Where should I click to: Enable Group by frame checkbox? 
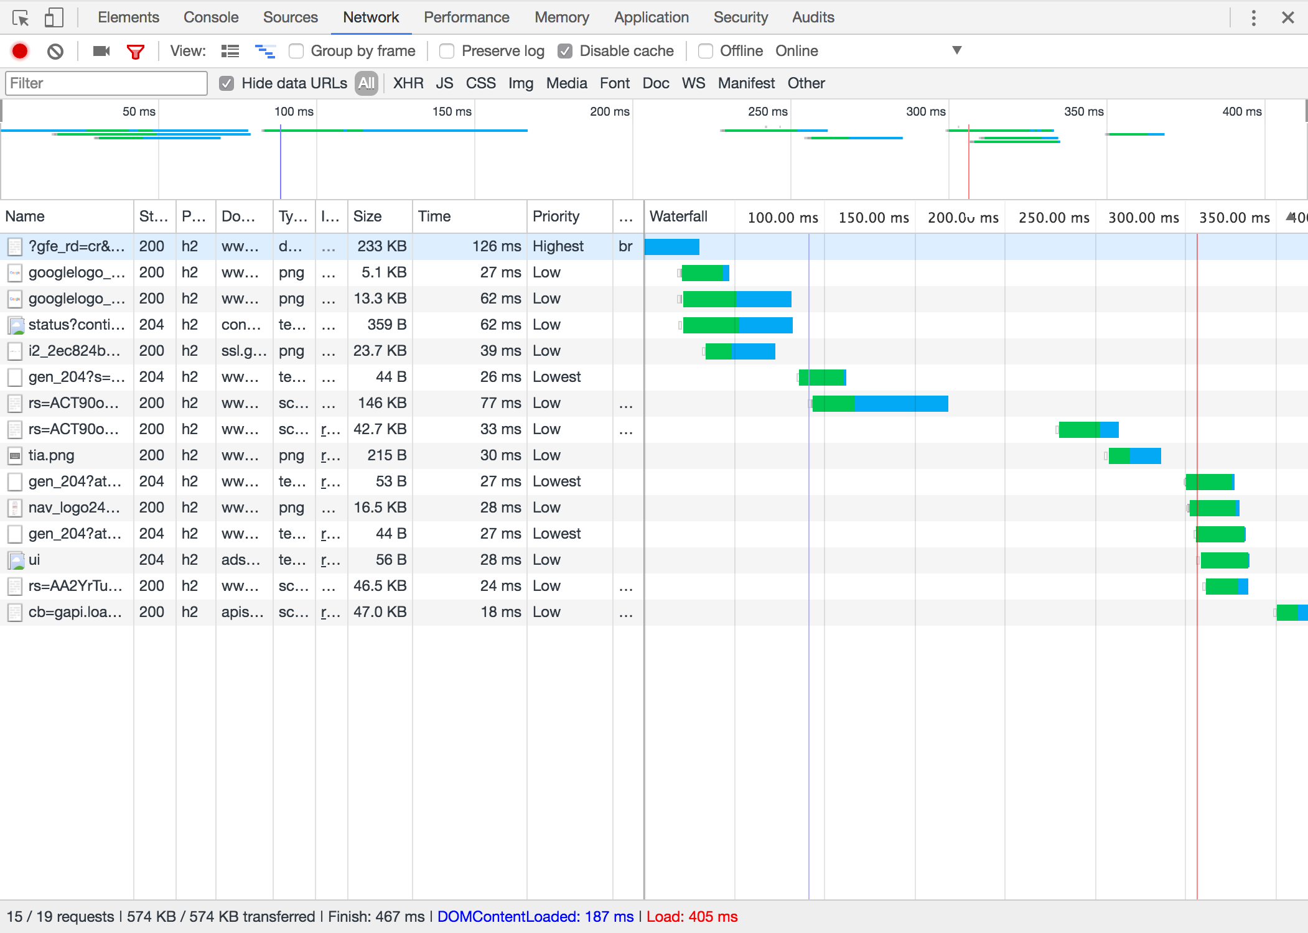point(296,51)
